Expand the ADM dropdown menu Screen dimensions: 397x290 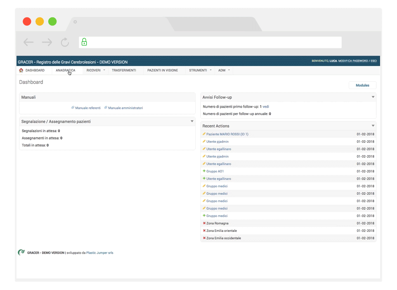(x=224, y=71)
